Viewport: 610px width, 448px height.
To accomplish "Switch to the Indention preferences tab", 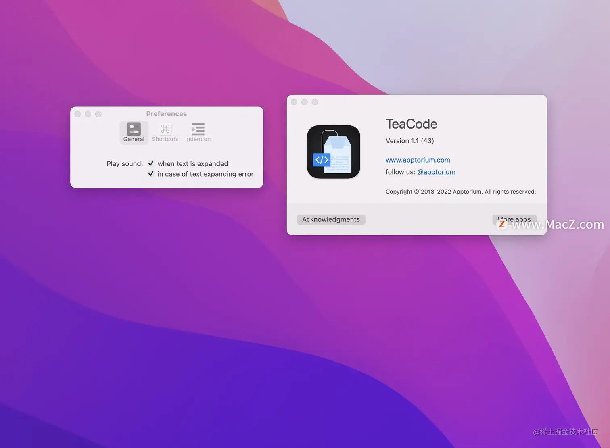I will click(x=198, y=132).
